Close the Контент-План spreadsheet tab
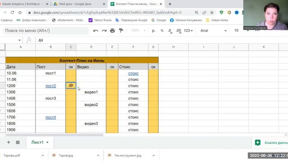Viewport: 288px width, 162px height. click(x=161, y=4)
